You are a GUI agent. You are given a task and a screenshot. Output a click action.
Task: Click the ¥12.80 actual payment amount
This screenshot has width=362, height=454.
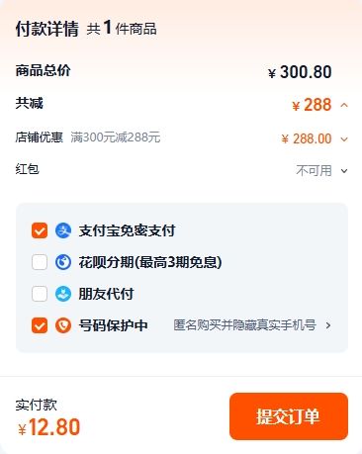[49, 427]
